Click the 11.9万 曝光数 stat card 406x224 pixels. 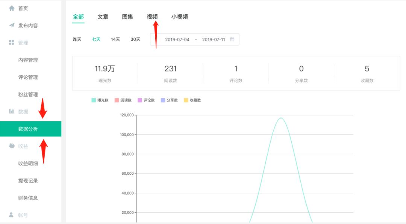[105, 73]
